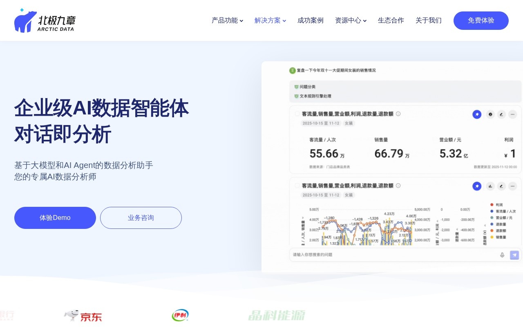Click the bar chart type icon in the chart card
Viewport: 523px width, 327px height.
(490, 186)
